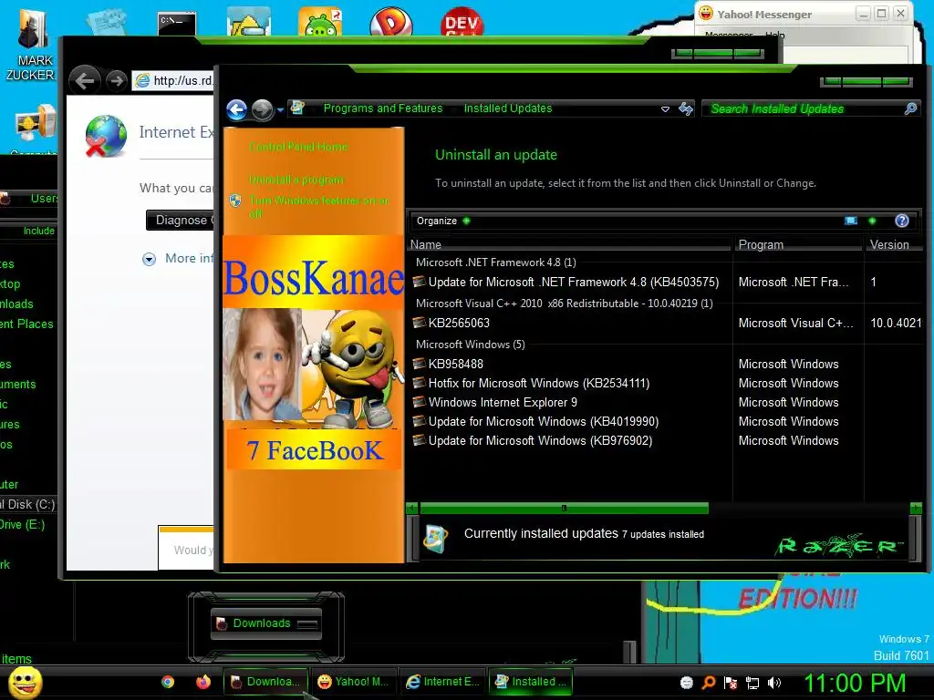Open the network tray icon
Screen dimensions: 934x700
point(752,683)
